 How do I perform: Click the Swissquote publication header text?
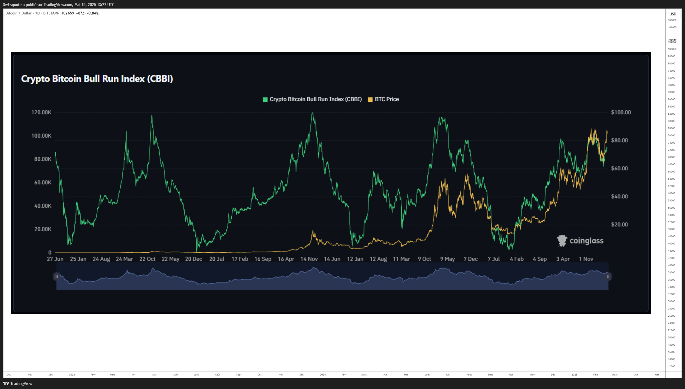tap(59, 5)
